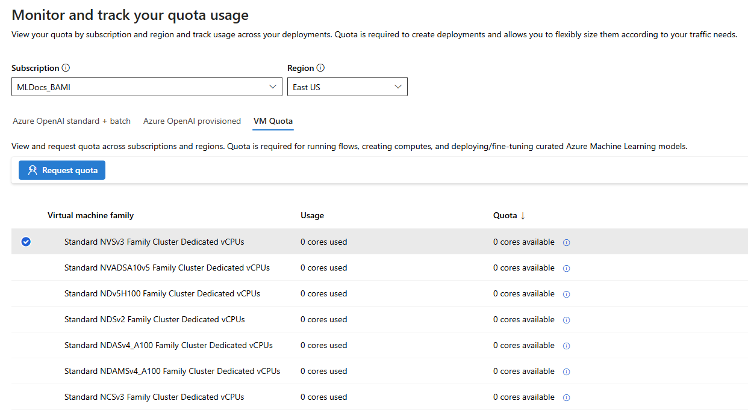Click '0 cores used' in NCSv3 row
This screenshot has height=410, width=748.
pos(324,397)
